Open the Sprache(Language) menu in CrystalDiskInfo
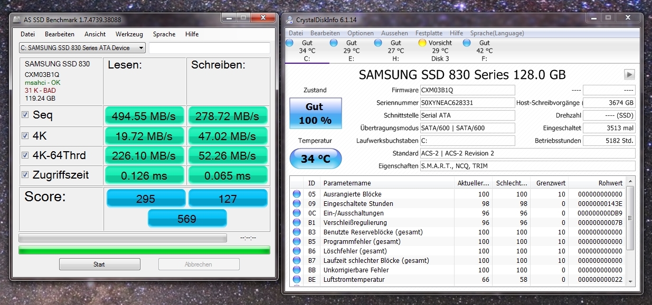Viewport: 652px width, 305px height. click(497, 33)
